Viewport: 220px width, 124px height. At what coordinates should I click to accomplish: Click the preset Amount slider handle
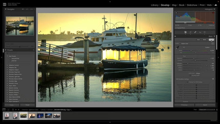(20, 47)
